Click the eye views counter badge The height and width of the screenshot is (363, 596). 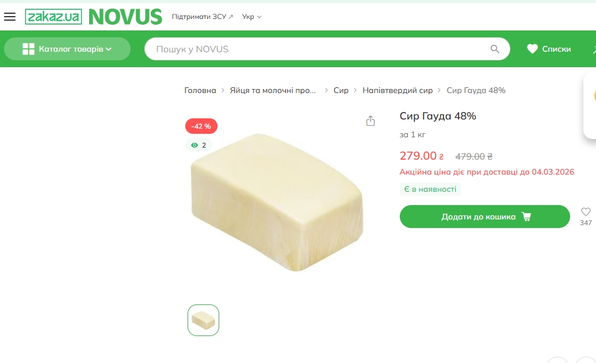pos(199,145)
